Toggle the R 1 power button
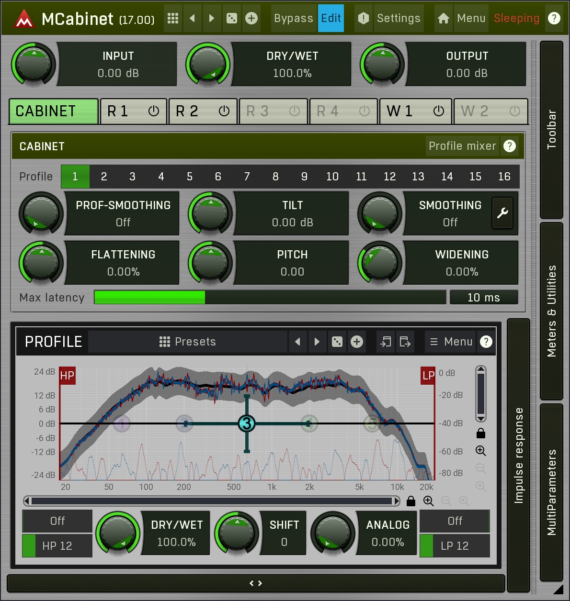This screenshot has width=570, height=601. (x=154, y=111)
